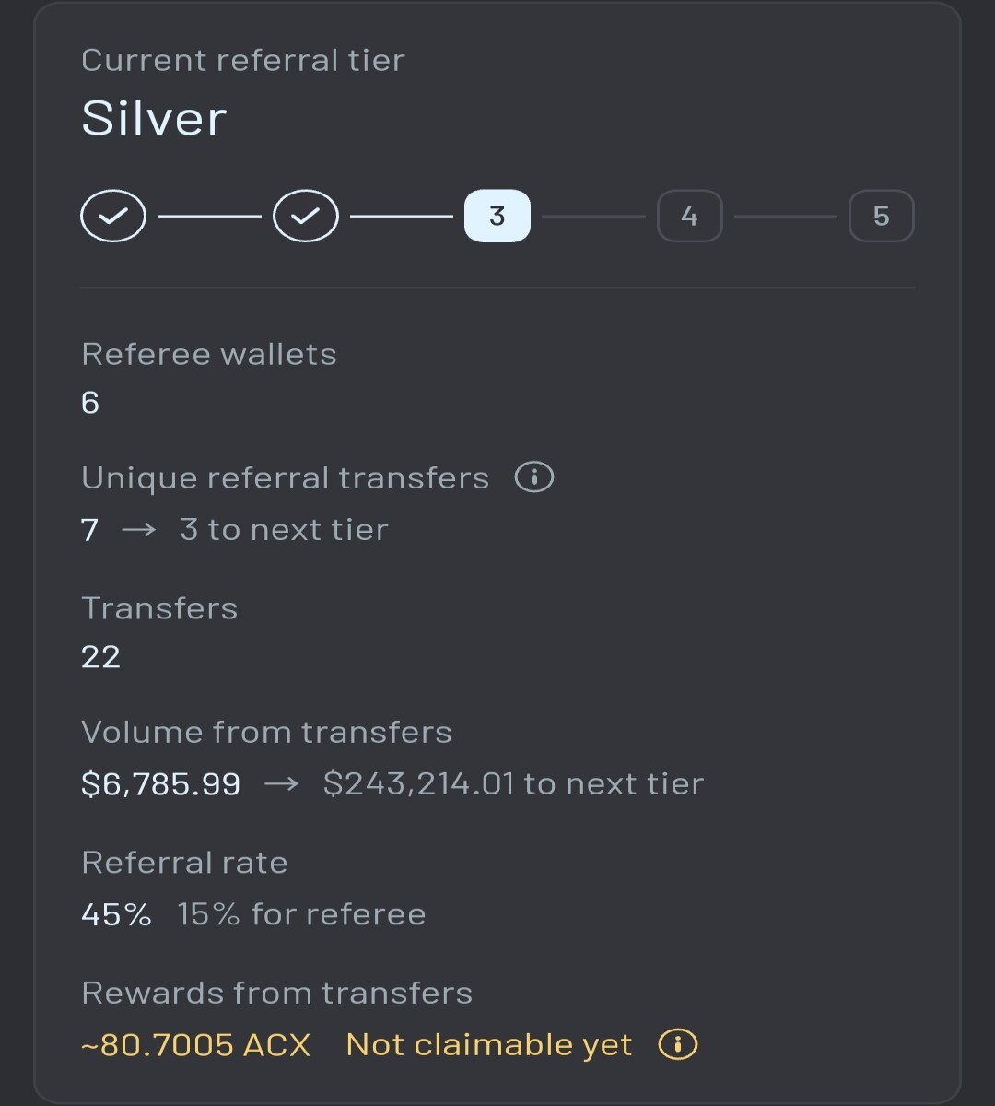Click the progress line between tier 3 and 4

click(x=594, y=217)
